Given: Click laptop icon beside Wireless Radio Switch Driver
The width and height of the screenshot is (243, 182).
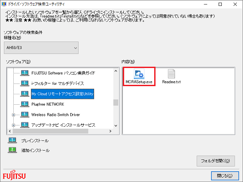Looking at the screenshot, I should pyautogui.click(x=25, y=114).
